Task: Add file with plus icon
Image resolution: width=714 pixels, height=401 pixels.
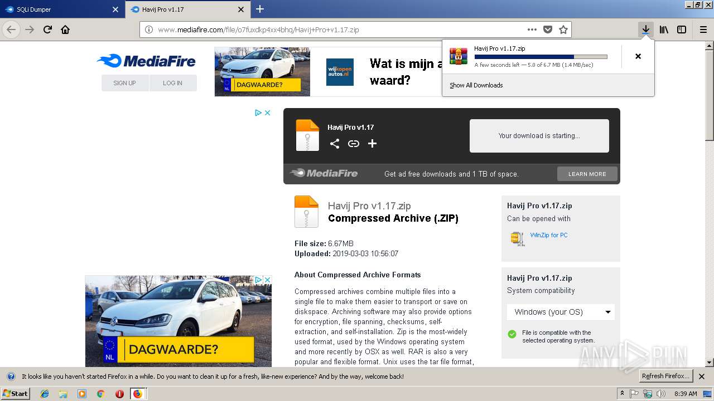Action: (373, 144)
